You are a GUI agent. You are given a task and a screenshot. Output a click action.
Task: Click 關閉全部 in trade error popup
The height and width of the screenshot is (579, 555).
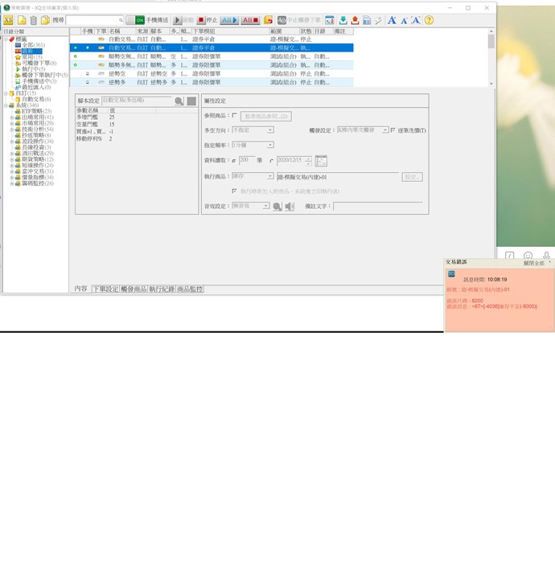pos(534,263)
